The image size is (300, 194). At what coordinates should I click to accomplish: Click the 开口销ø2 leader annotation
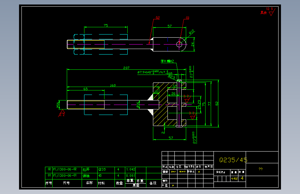click(x=167, y=61)
